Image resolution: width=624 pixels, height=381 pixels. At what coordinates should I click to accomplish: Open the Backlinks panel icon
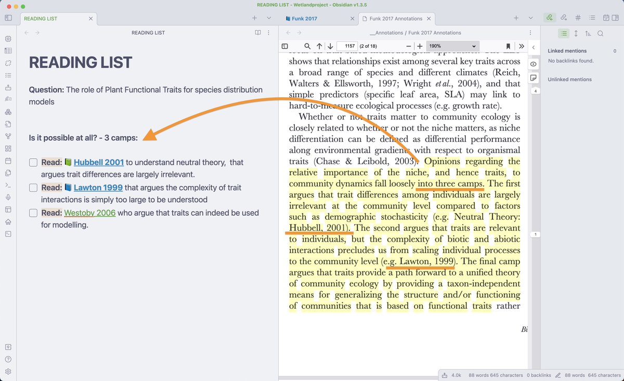pyautogui.click(x=549, y=18)
